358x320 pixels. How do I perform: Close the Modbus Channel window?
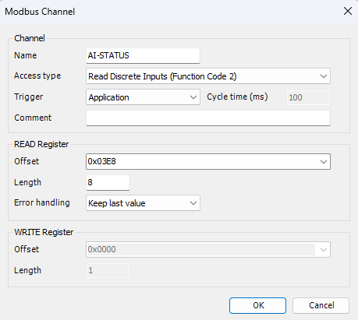point(348,11)
